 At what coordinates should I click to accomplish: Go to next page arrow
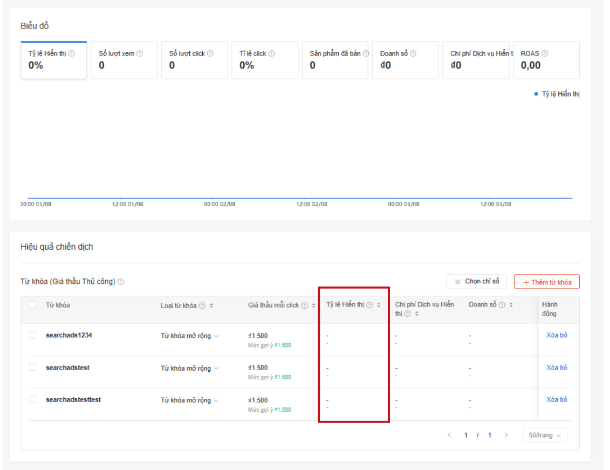(x=506, y=435)
